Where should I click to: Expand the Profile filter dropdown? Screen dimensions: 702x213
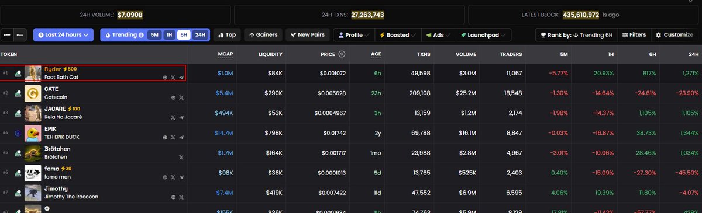click(354, 35)
